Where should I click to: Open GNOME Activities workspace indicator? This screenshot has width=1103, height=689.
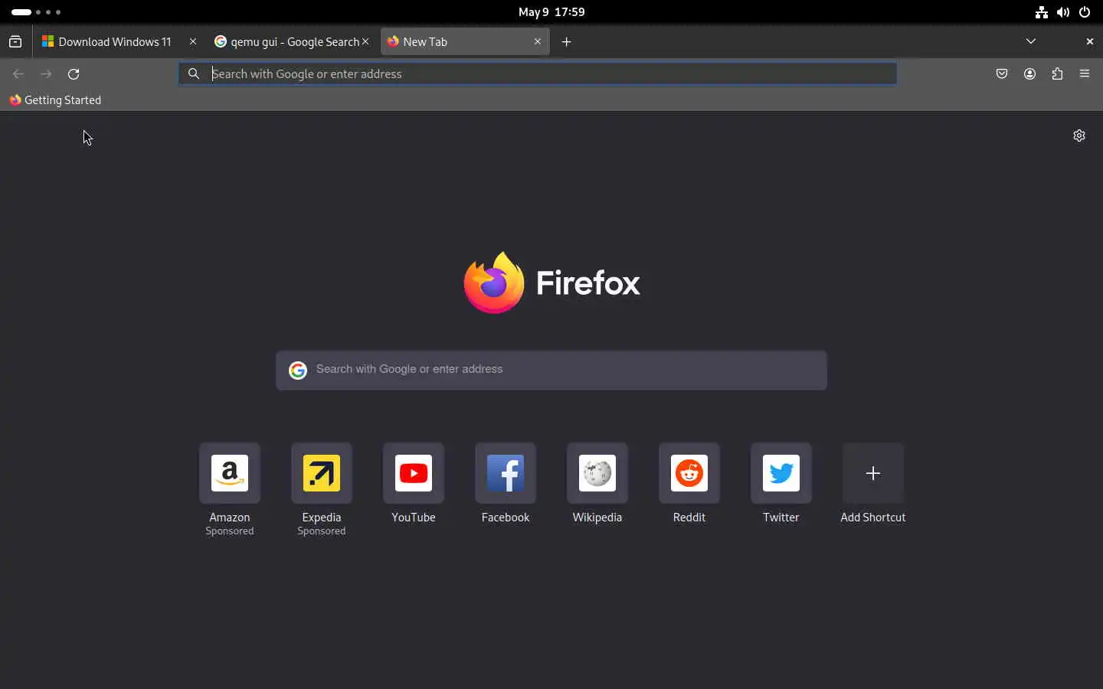36,12
